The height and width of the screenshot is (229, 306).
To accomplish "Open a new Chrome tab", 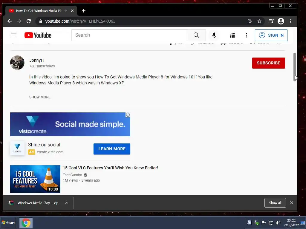I will [x=84, y=11].
